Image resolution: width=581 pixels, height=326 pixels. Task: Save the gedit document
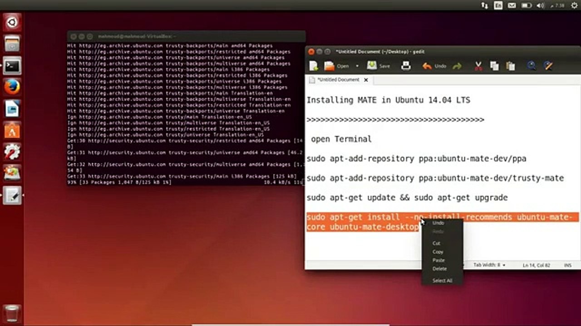pos(372,66)
